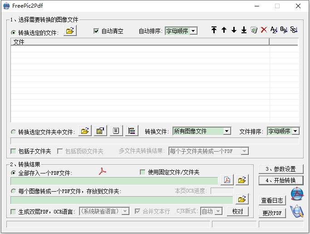The height and width of the screenshot is (234, 310).
Task: Click the folder tree structure icon
Action: pos(132,131)
